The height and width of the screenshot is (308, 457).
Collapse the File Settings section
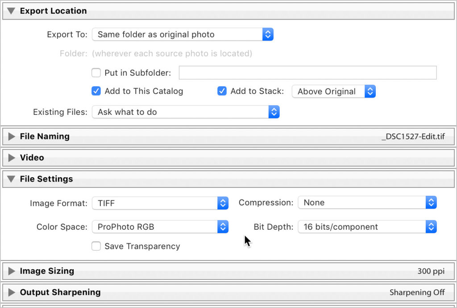click(x=11, y=179)
